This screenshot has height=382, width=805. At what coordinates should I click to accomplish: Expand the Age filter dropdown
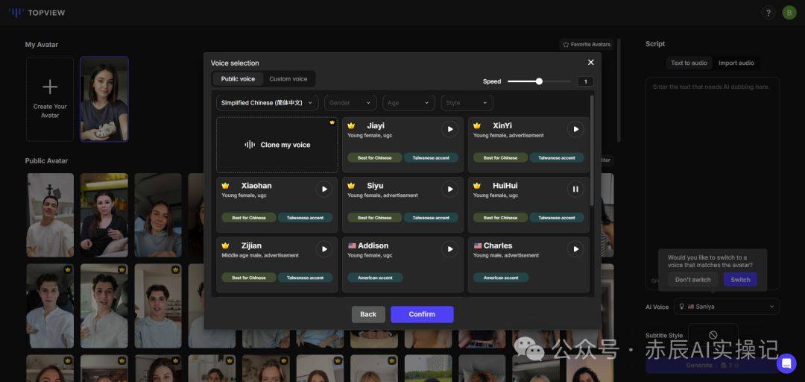(409, 103)
